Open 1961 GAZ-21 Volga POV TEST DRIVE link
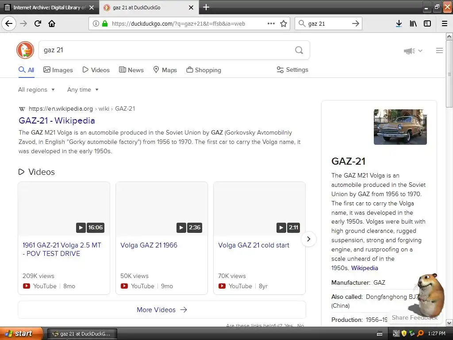This screenshot has height=340, width=453. coord(62,249)
